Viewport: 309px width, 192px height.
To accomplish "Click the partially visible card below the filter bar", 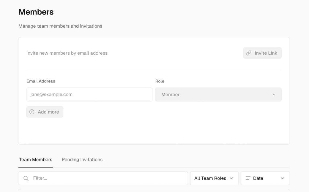I will pos(154,191).
